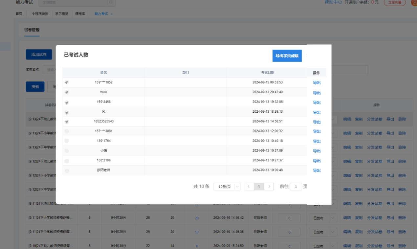Go to the next page with right arrow
Screen dimensions: 417x249
tap(269, 187)
